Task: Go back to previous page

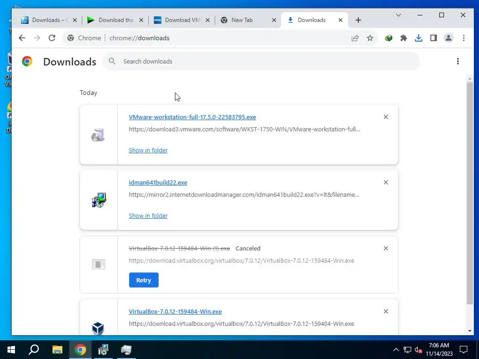Action: (x=22, y=38)
